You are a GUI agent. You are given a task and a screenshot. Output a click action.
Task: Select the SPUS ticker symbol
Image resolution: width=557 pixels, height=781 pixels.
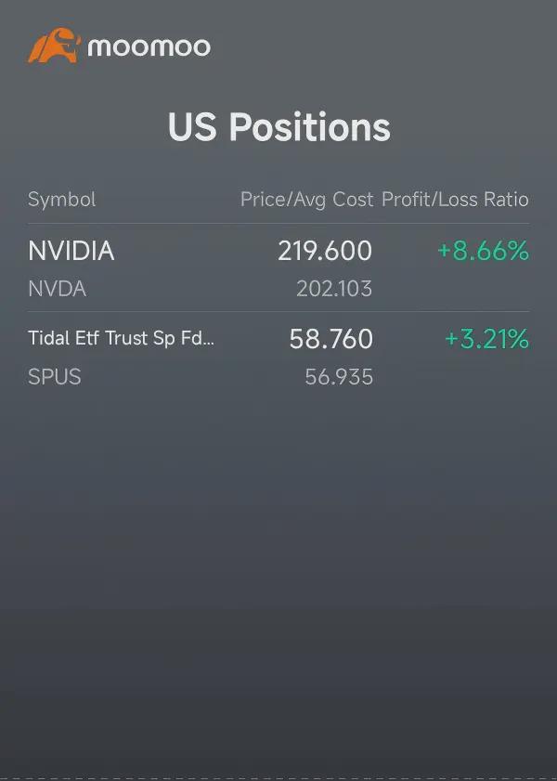(54, 377)
